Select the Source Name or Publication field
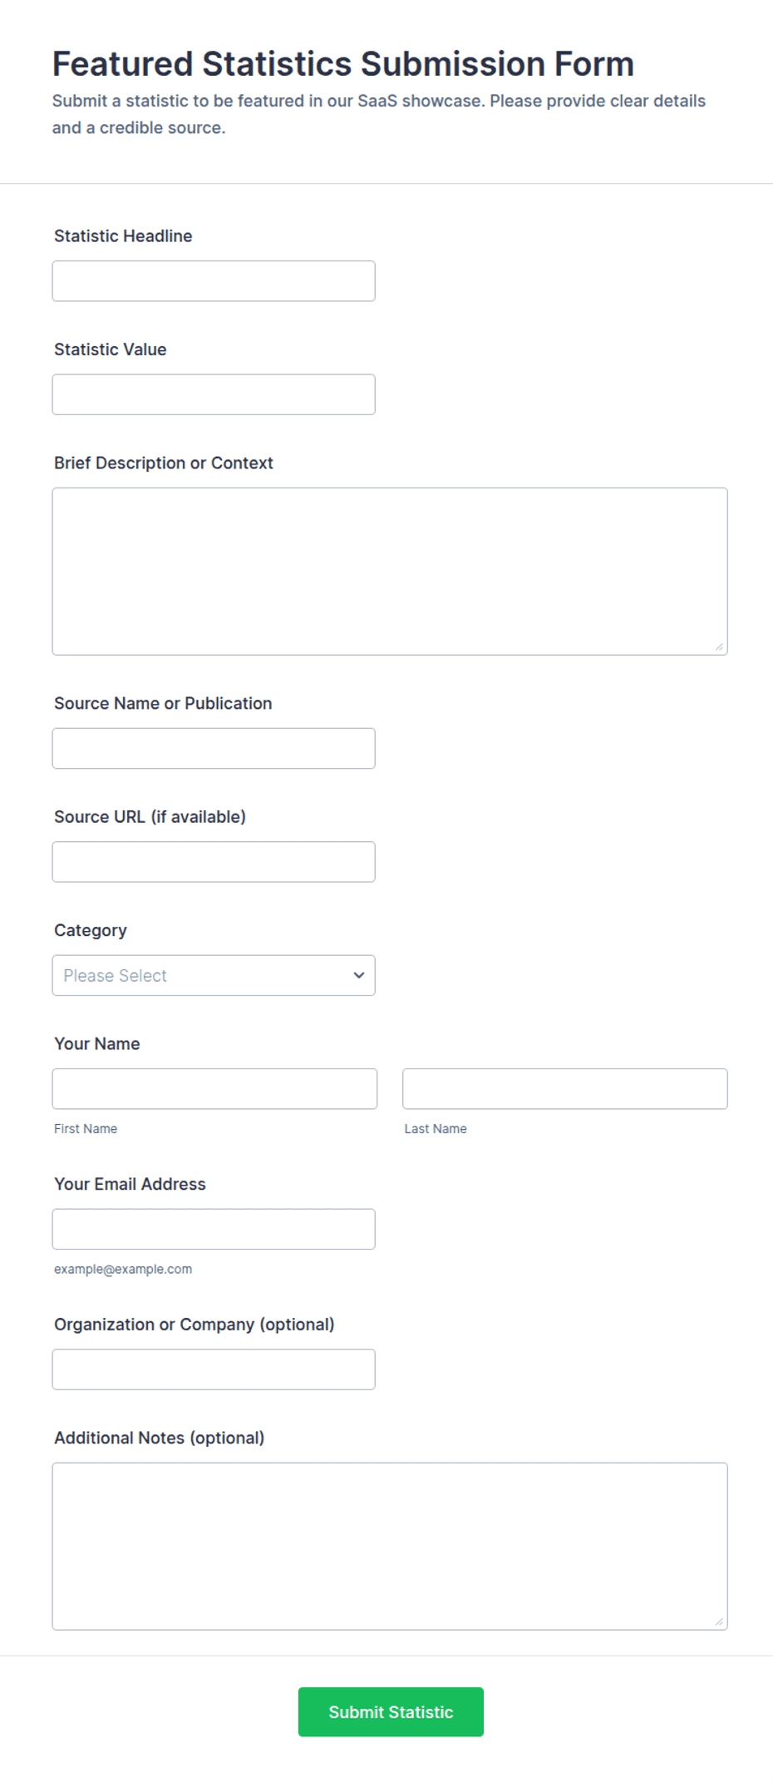 pos(214,749)
